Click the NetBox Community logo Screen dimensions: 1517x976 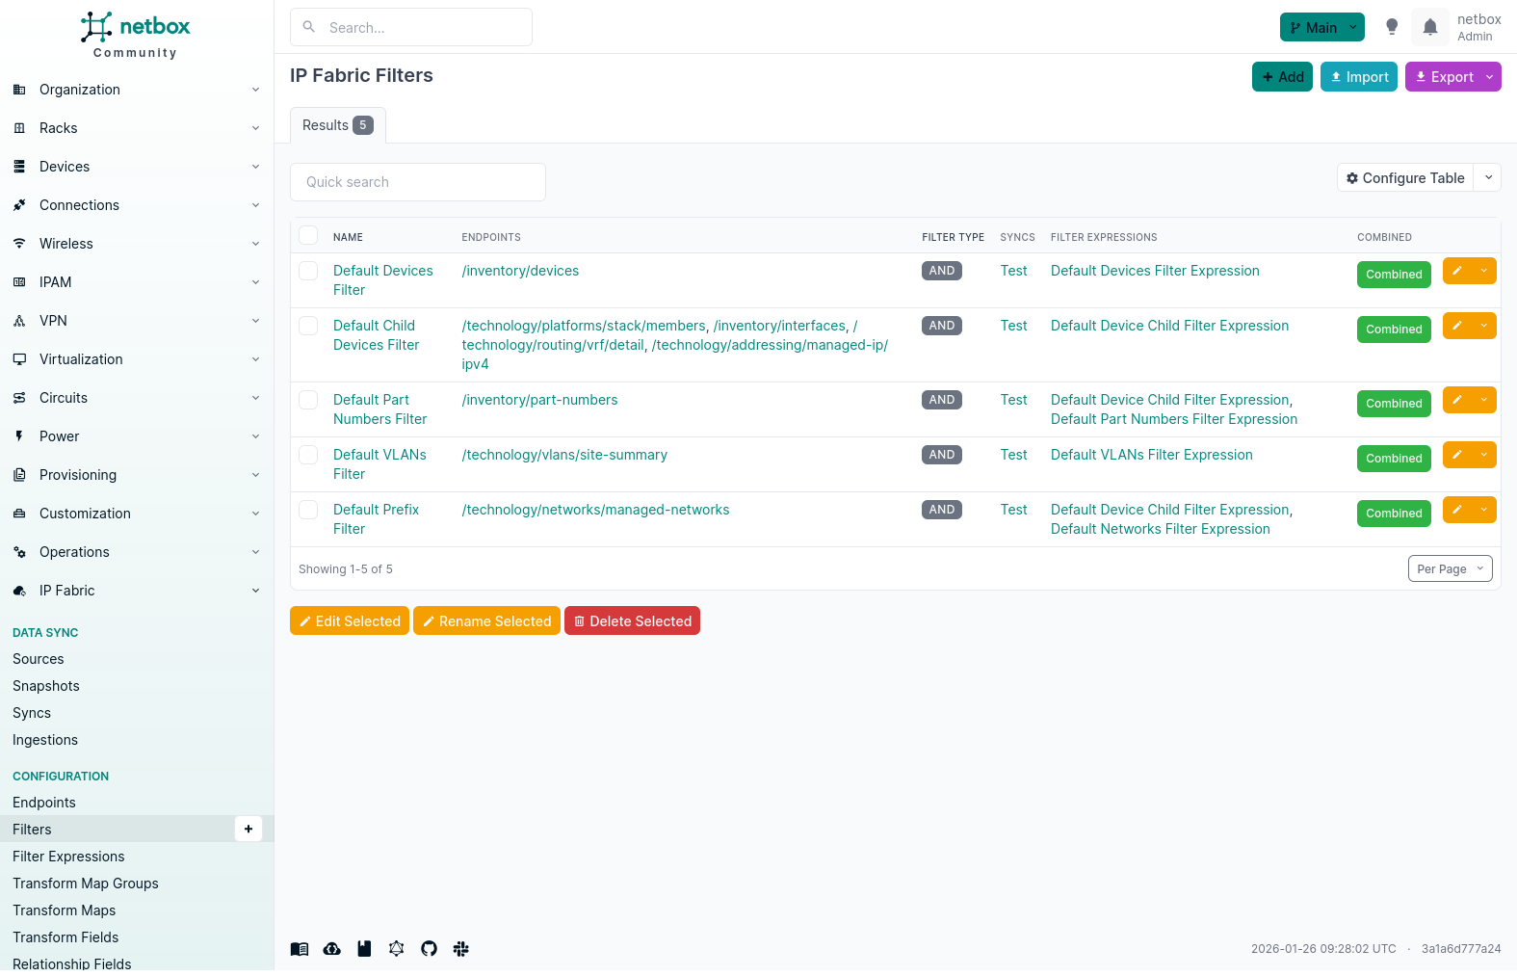[x=136, y=35]
